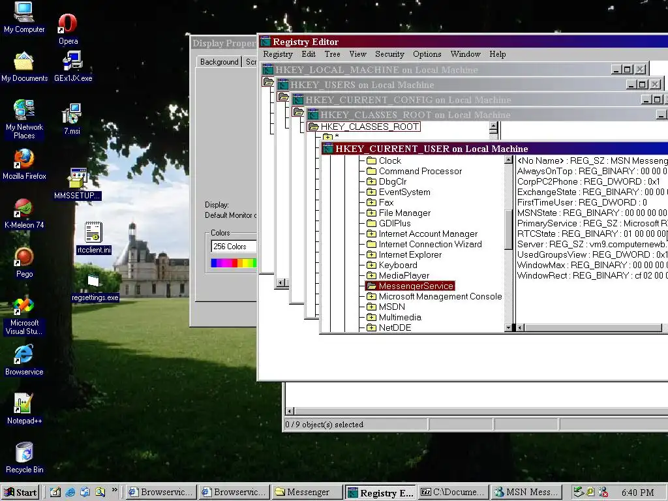The width and height of the screenshot is (668, 501).
Task: Switch to C:\Docume... taskbar button
Action: [x=453, y=493]
